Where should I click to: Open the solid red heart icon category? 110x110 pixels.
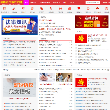(79, 8)
